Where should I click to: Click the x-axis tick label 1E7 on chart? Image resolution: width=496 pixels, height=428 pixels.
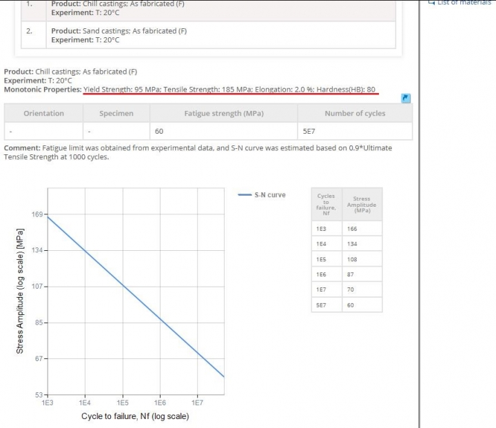198,402
